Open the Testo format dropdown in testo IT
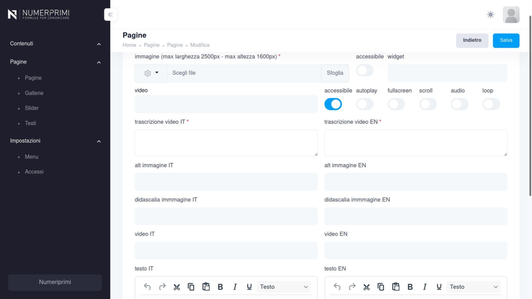 284,287
